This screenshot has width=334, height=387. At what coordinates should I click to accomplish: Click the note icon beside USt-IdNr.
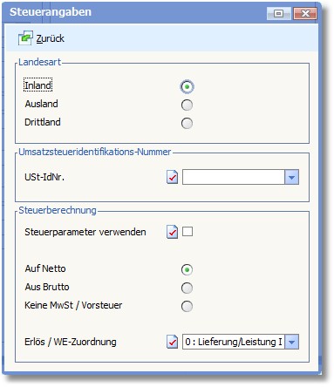[x=172, y=177]
